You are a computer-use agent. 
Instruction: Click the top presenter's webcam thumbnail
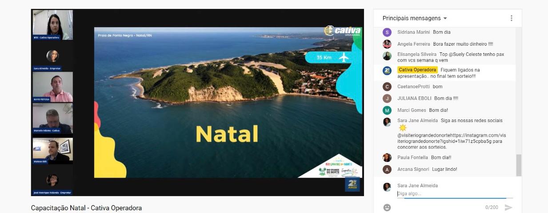[x=52, y=24]
